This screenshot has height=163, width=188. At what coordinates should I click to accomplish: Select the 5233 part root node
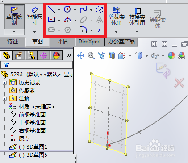pyautogui.click(x=37, y=74)
